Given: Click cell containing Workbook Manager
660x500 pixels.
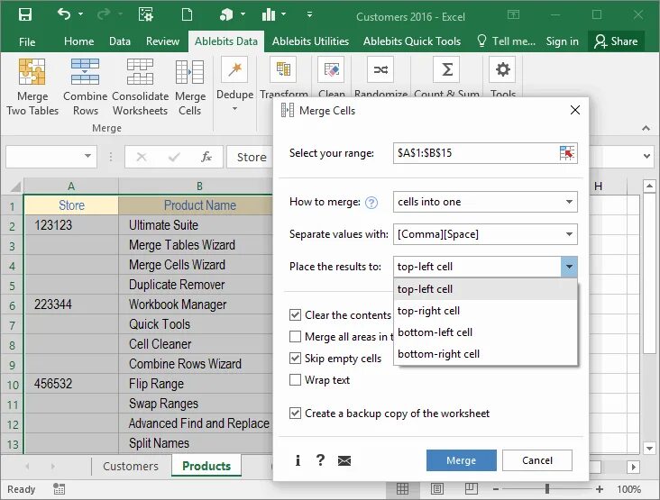Looking at the screenshot, I should tap(197, 305).
